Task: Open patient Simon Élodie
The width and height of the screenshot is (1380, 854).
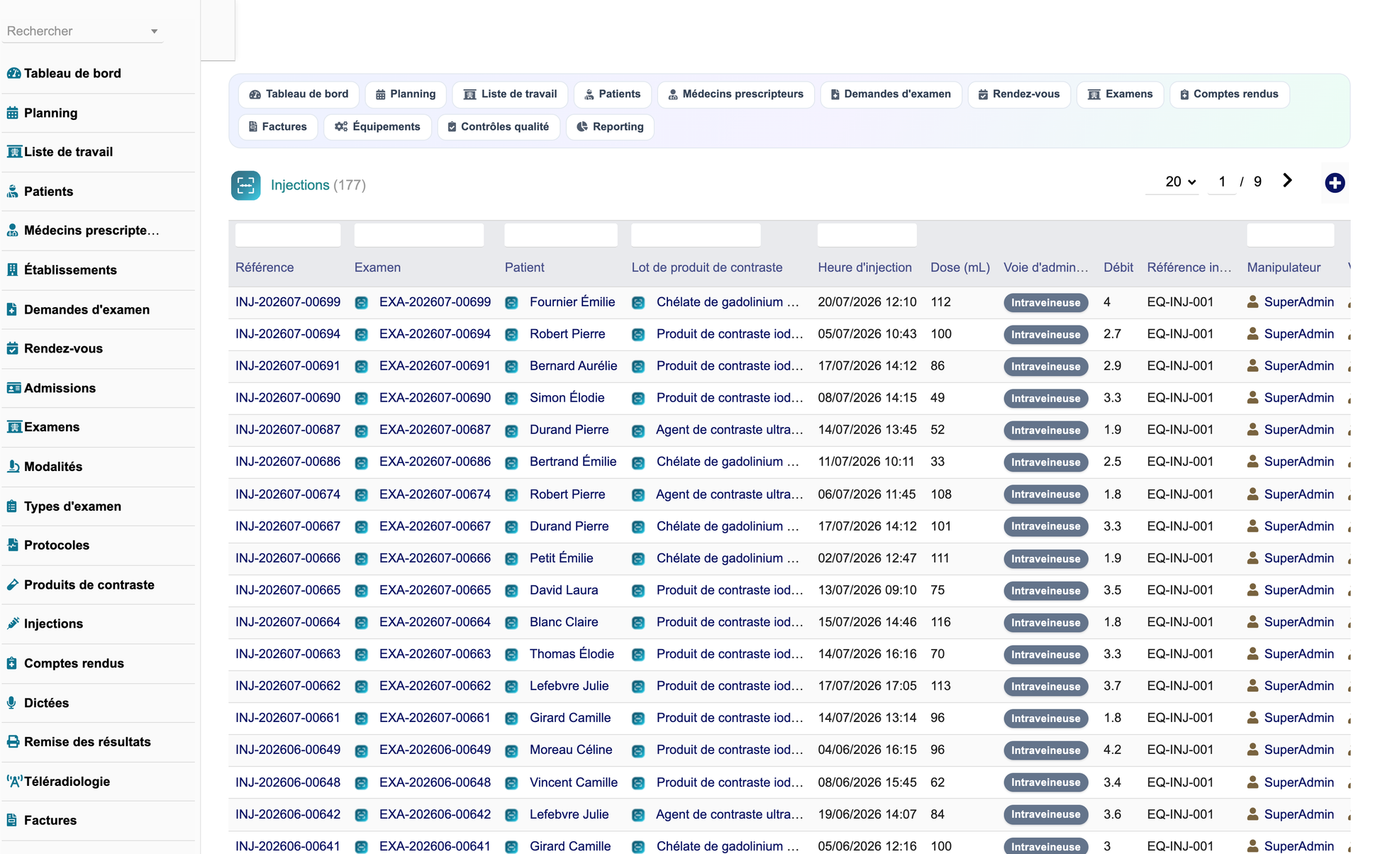Action: [567, 398]
